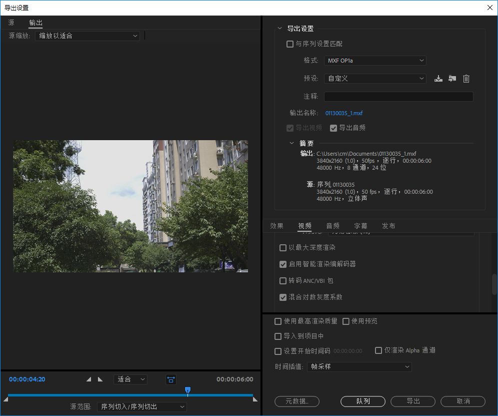498x416 pixels.
Task: Click the playhead on the preview timeline
Action: (x=187, y=388)
